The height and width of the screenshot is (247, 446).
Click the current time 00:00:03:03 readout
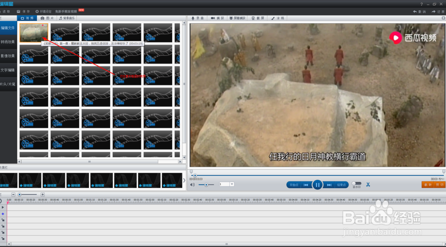(196, 179)
